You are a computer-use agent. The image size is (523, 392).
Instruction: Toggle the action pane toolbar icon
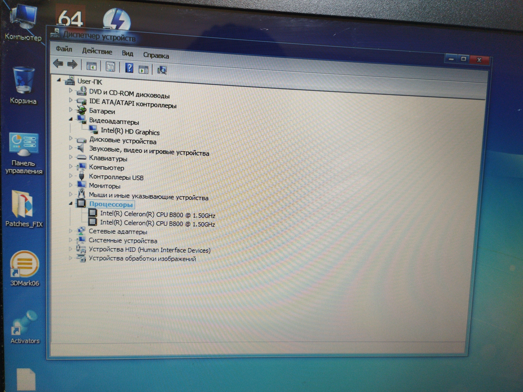click(143, 69)
